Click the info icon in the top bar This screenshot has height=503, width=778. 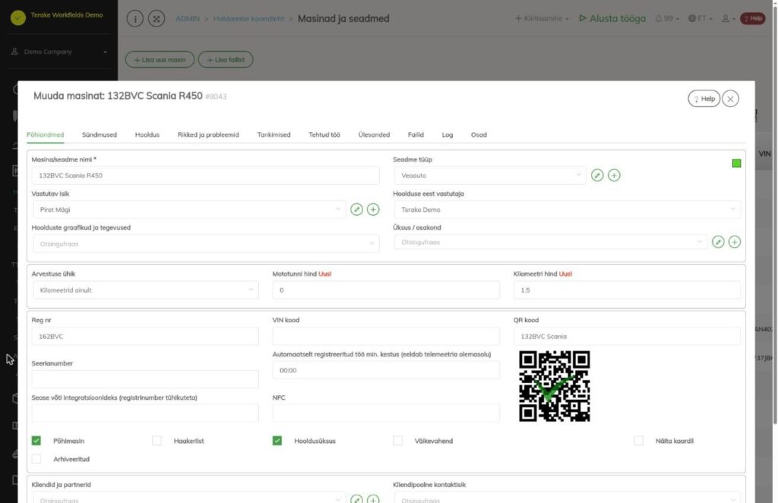pyautogui.click(x=135, y=19)
